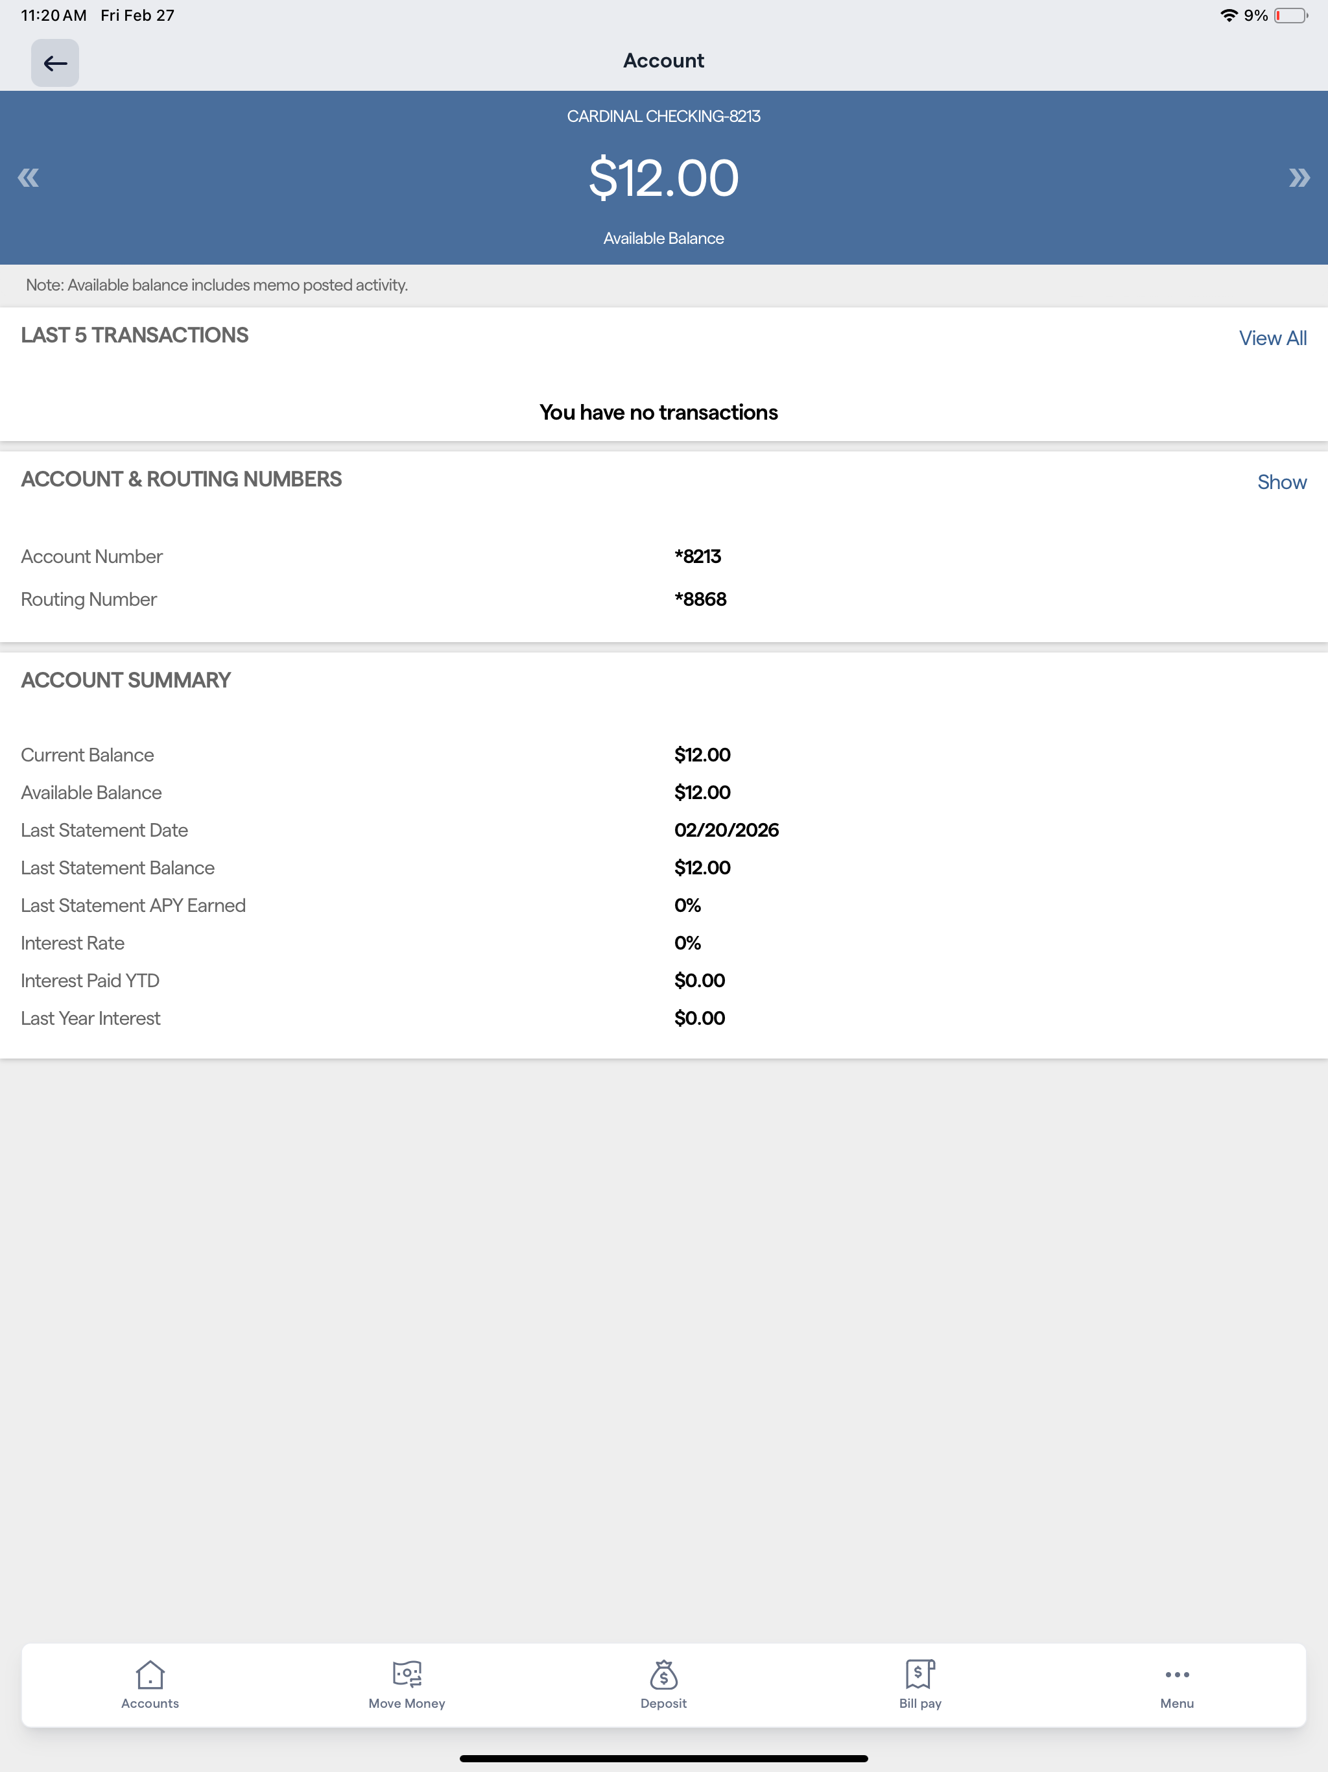The width and height of the screenshot is (1328, 1772).
Task: Open the Menu tab with three dots
Action: tap(1177, 1684)
